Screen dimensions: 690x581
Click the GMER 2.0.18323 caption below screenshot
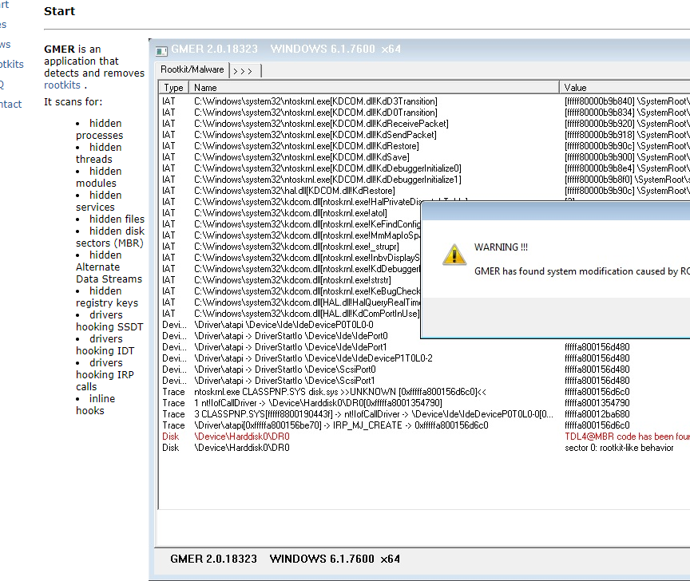point(285,559)
